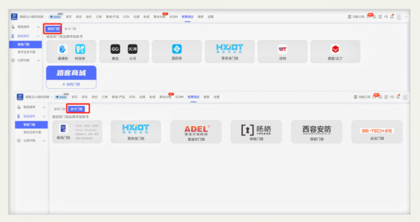
Task: Switch to 密码门锁 tab in upper window
Action: click(x=54, y=29)
